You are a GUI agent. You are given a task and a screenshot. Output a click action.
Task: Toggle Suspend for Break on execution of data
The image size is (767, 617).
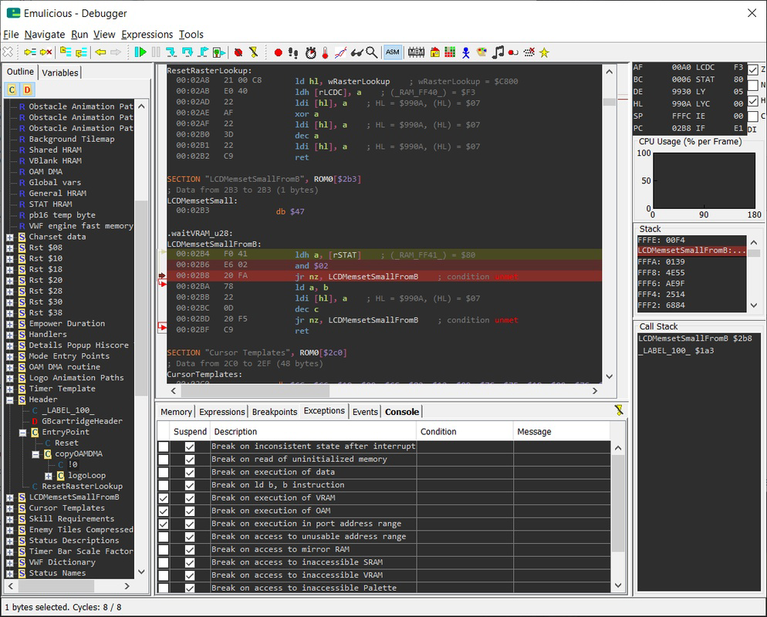tap(190, 472)
